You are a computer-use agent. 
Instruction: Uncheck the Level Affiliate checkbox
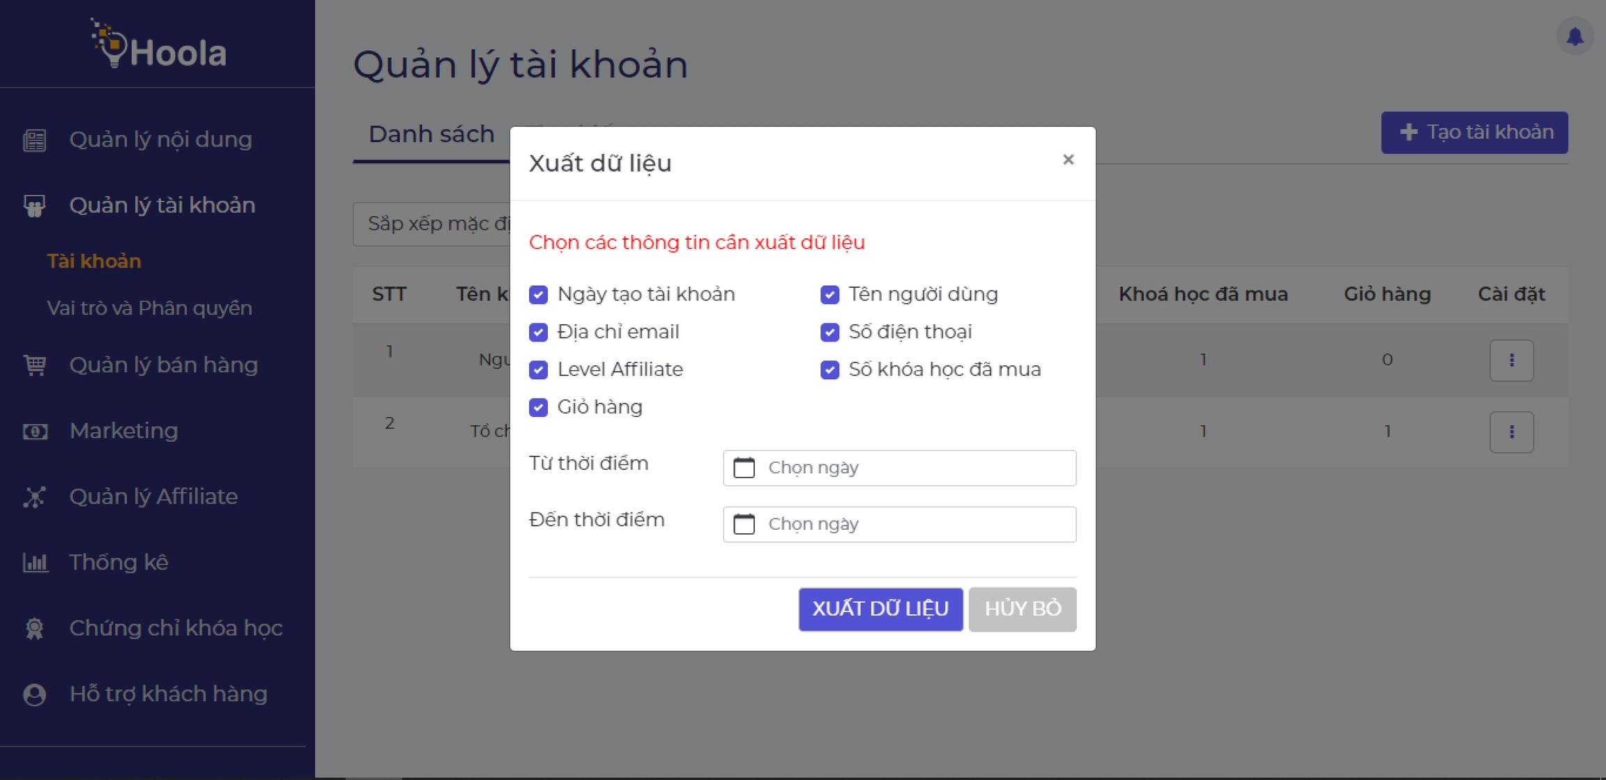pyautogui.click(x=538, y=369)
